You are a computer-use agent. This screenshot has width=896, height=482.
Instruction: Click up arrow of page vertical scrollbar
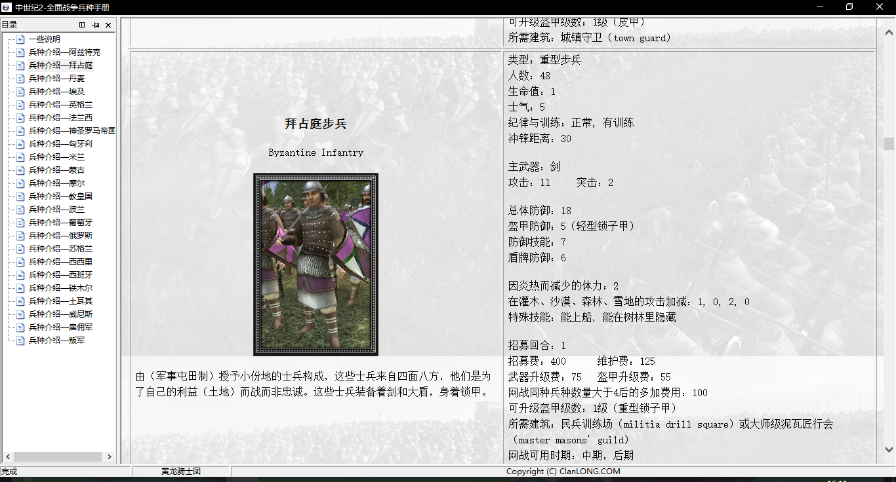tap(889, 31)
